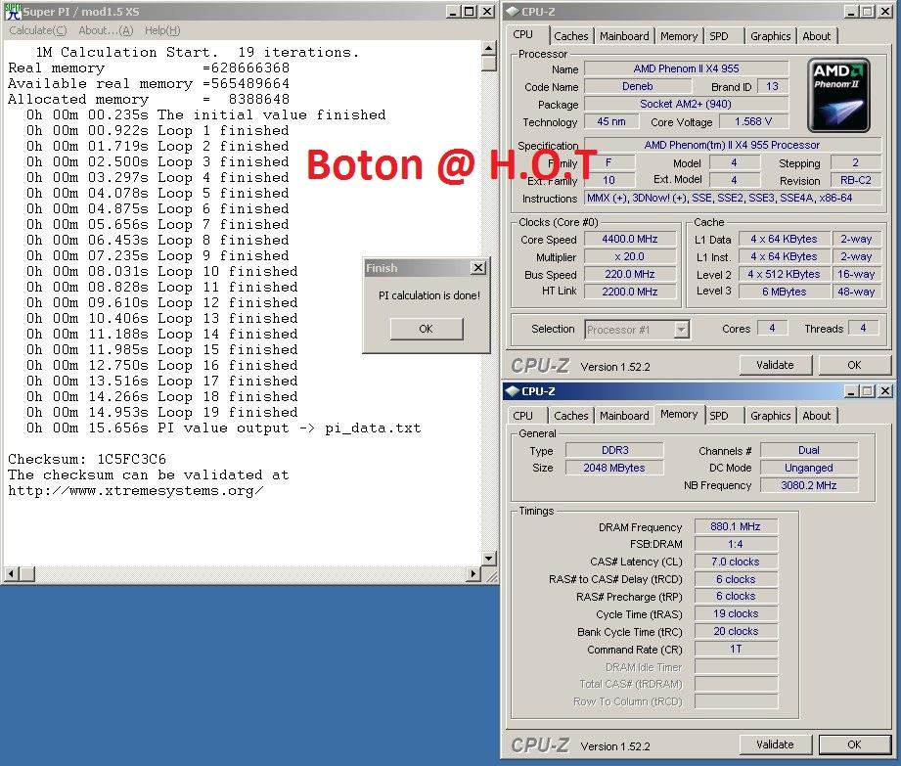Click the AMD Phenom II processor logo
Image resolution: width=901 pixels, height=766 pixels.
(x=838, y=95)
